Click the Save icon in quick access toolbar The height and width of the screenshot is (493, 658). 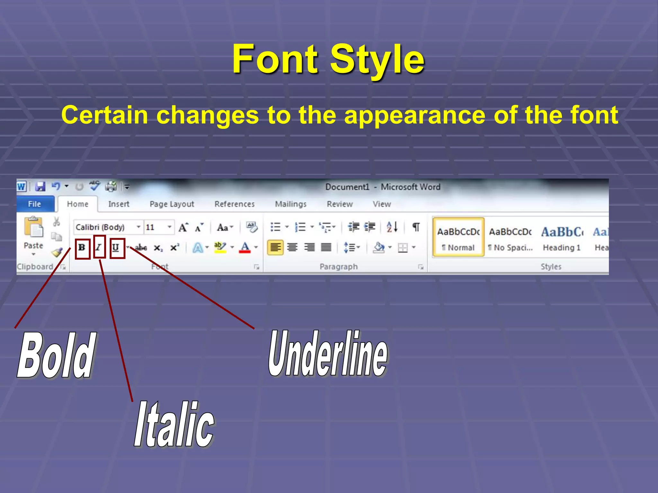pos(40,186)
